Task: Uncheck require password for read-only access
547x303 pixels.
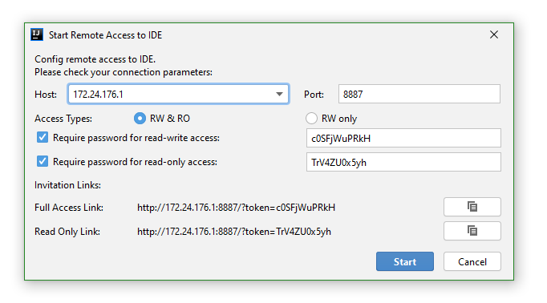Action: 43,161
